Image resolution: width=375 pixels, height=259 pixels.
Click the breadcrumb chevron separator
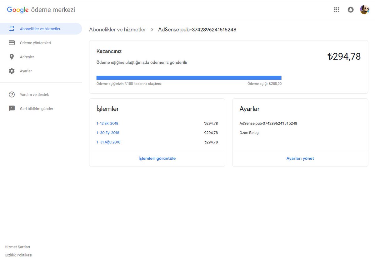pos(152,30)
